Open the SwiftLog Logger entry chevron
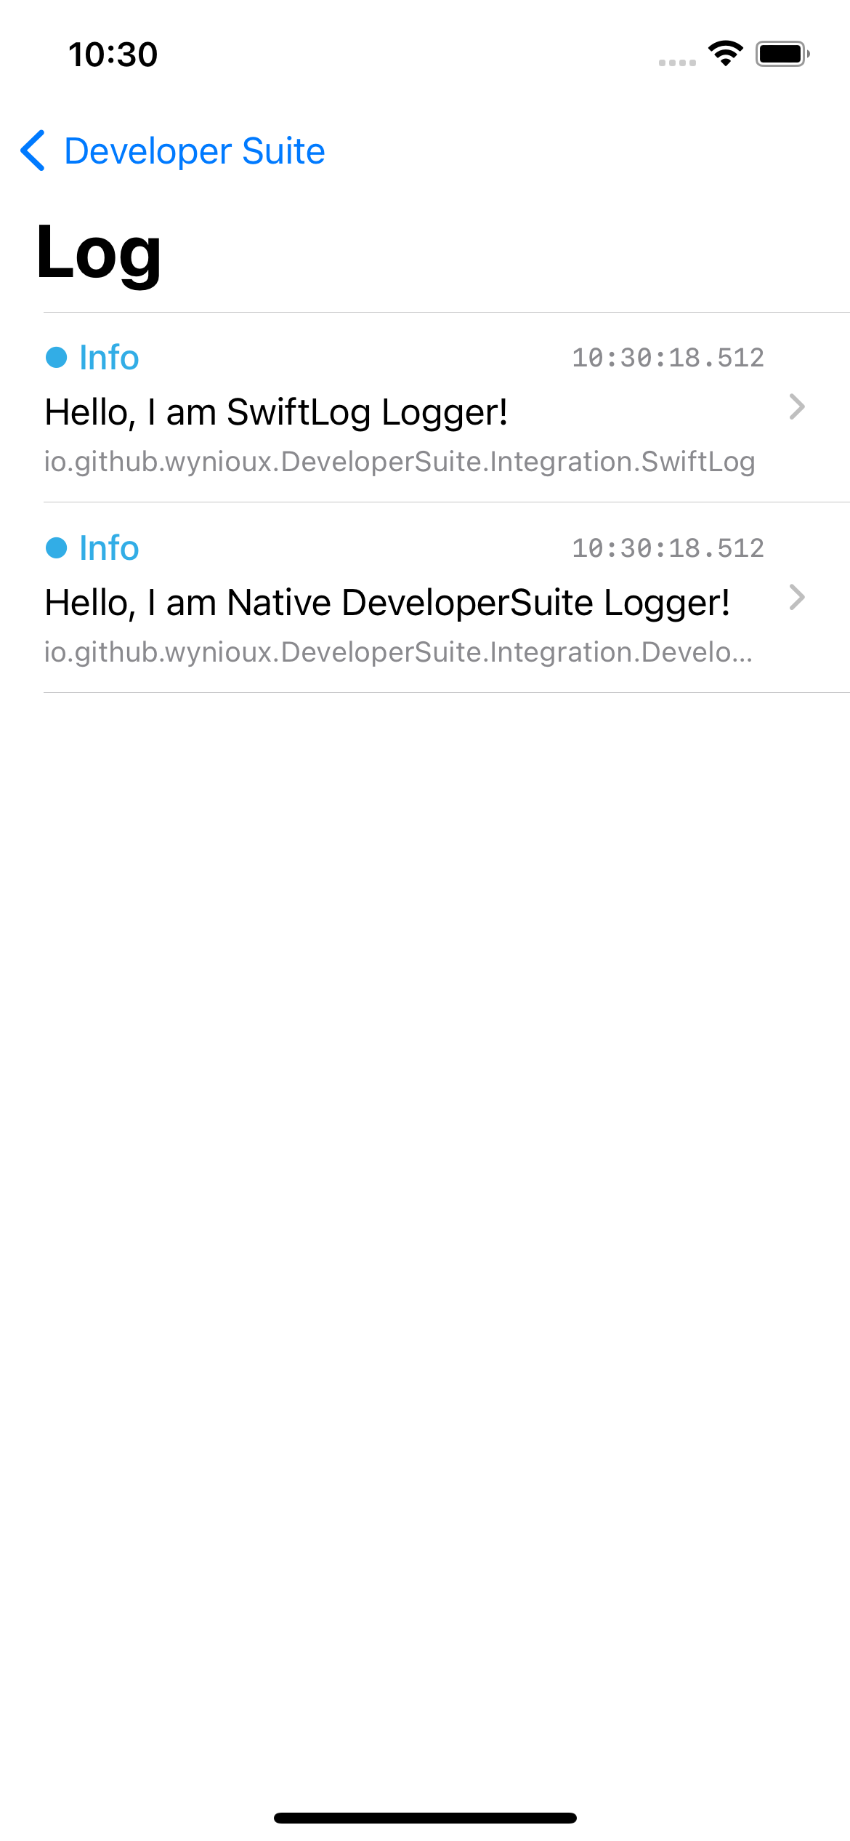This screenshot has width=850, height=1841. tap(797, 407)
